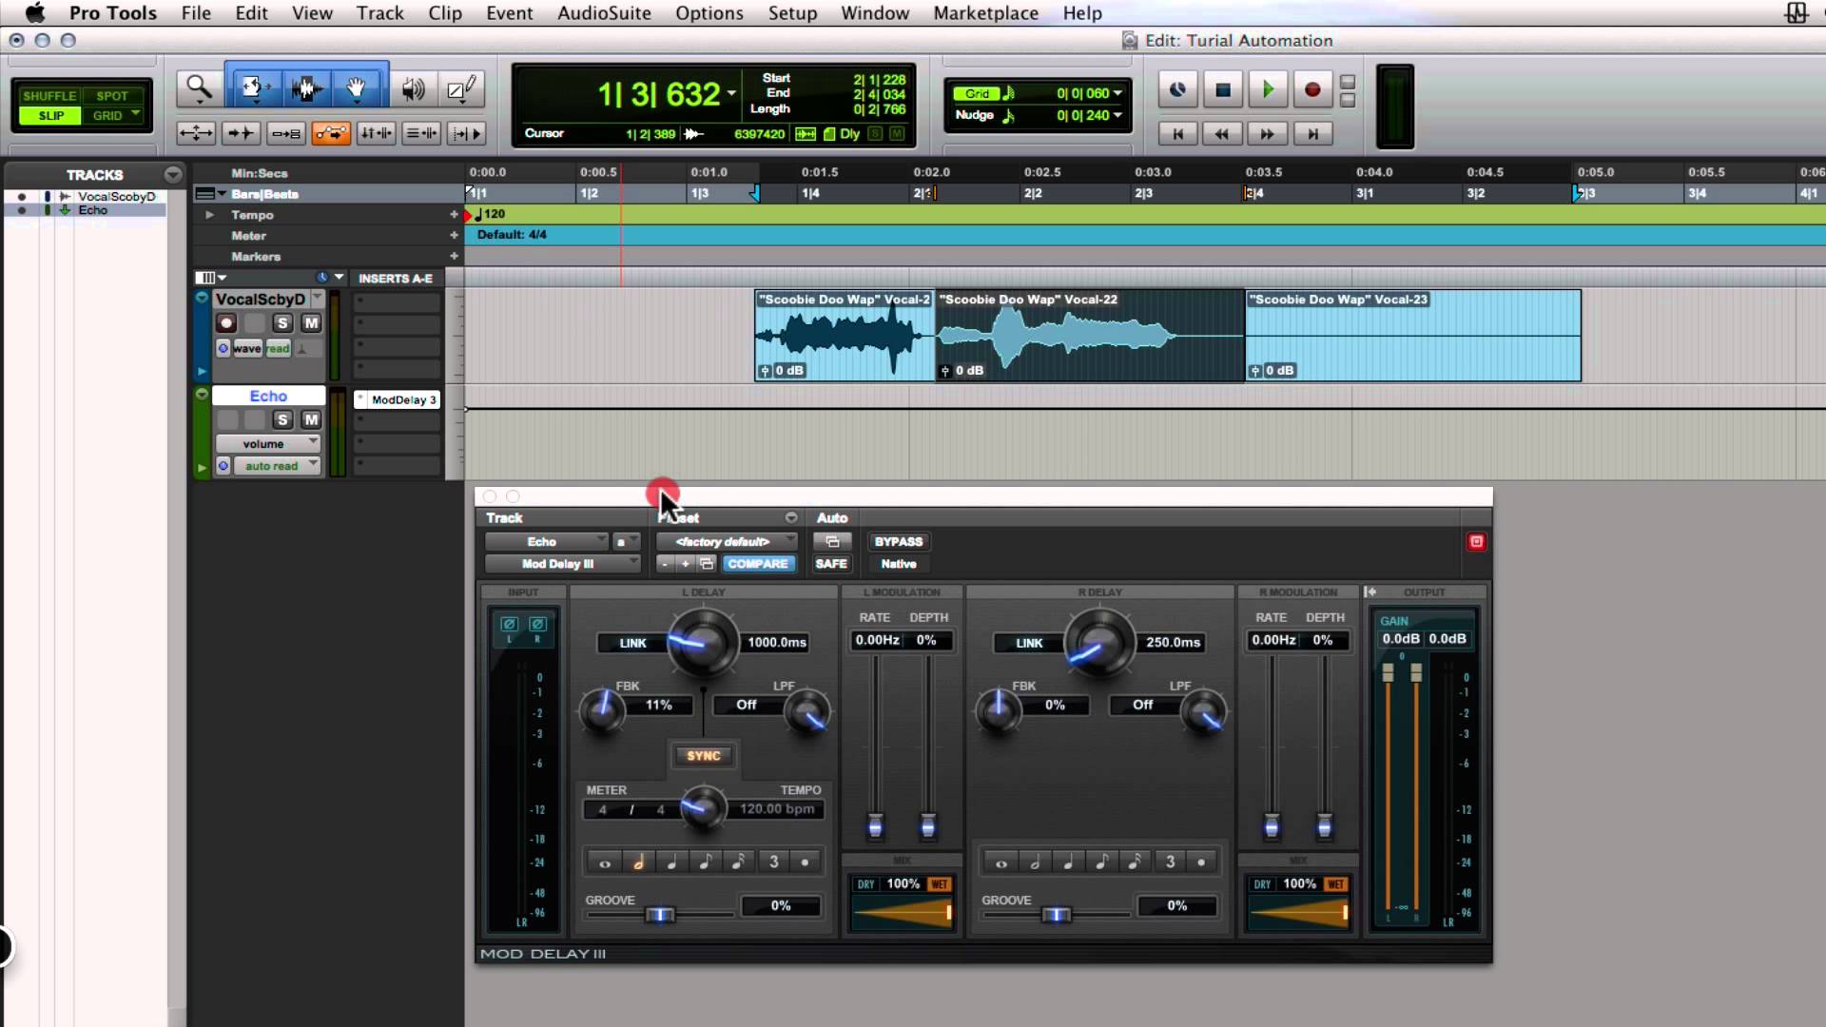Invert right input phase in Mod Delay
1826x1027 pixels.
(537, 625)
